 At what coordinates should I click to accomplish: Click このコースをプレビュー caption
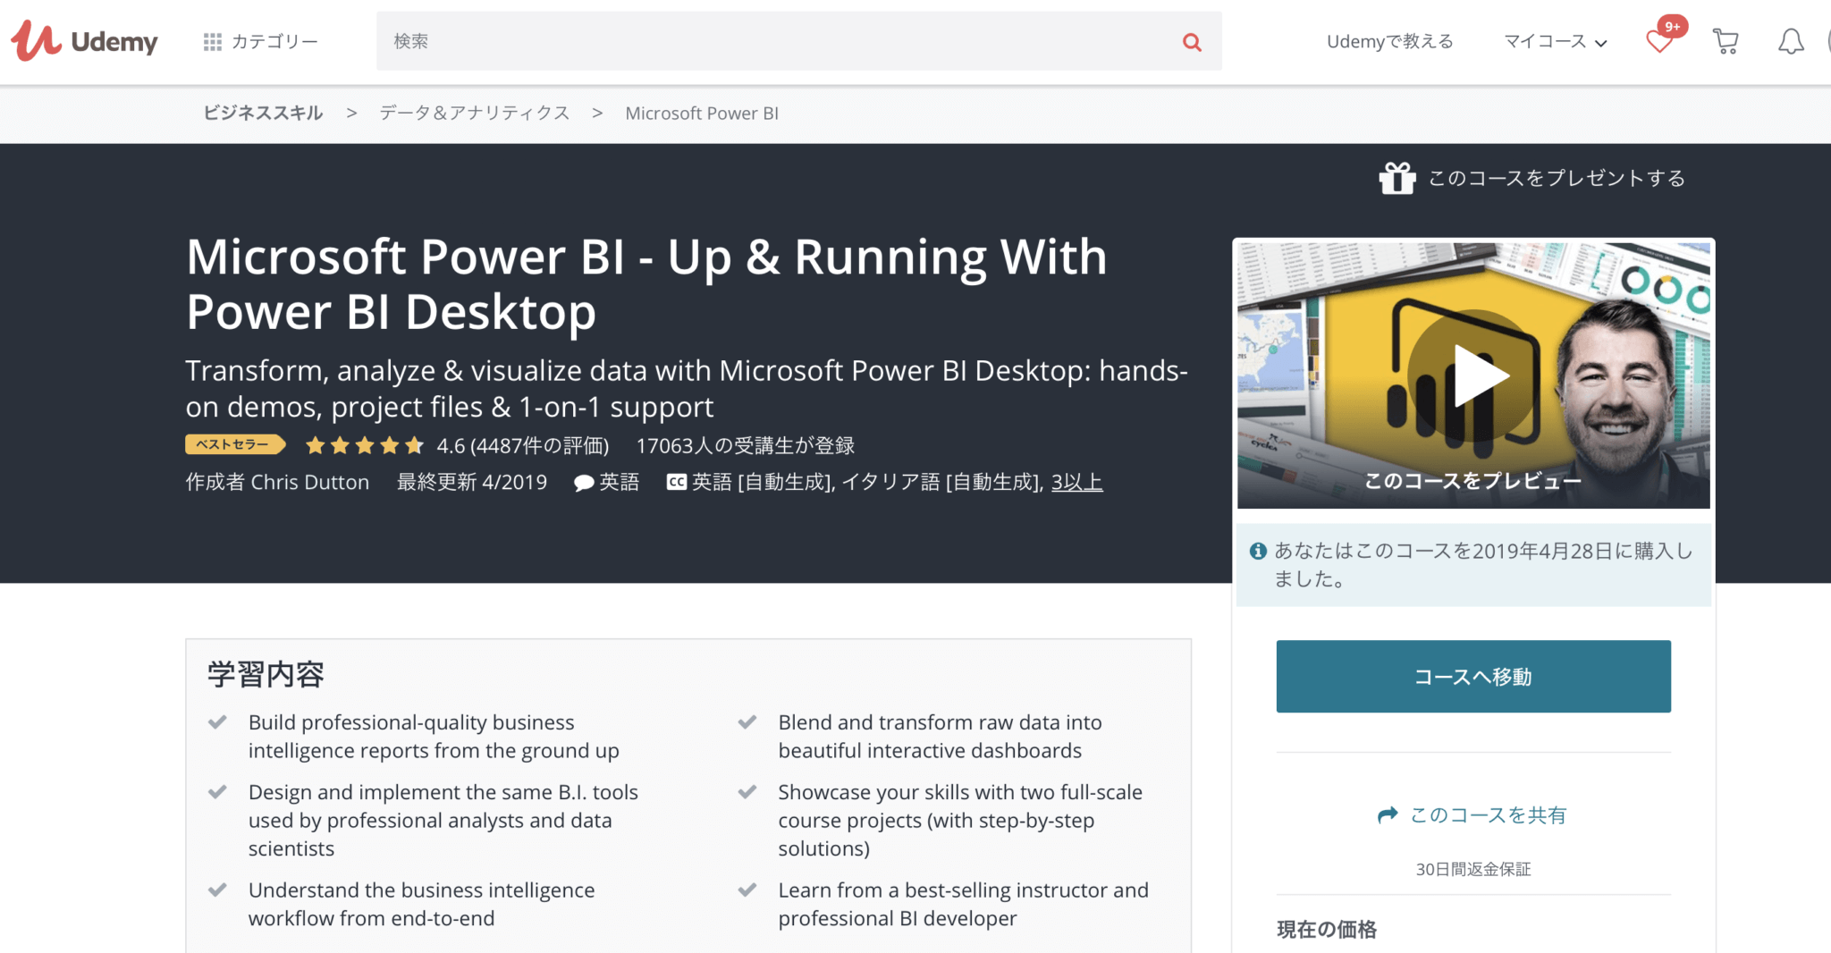coord(1473,481)
